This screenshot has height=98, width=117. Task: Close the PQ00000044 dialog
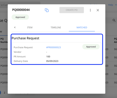[x=98, y=10]
